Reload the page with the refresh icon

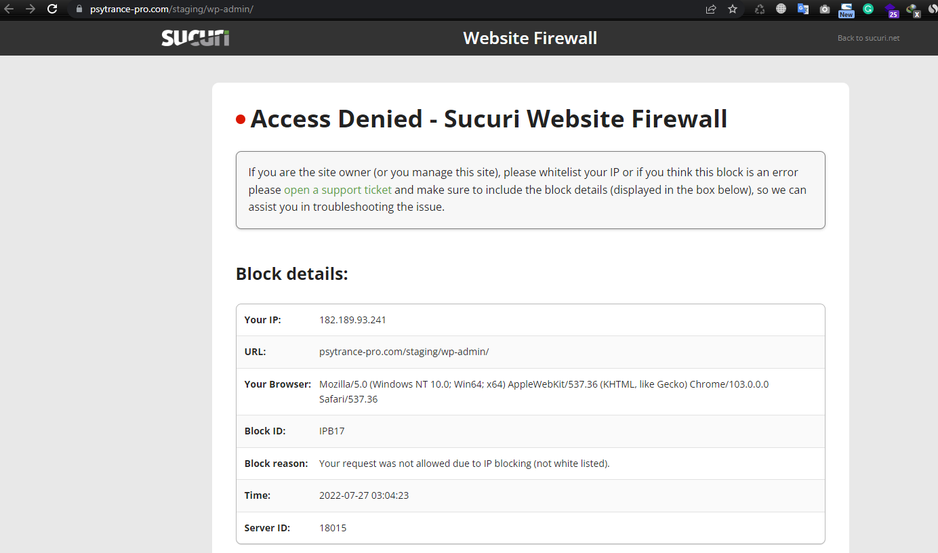(x=52, y=9)
